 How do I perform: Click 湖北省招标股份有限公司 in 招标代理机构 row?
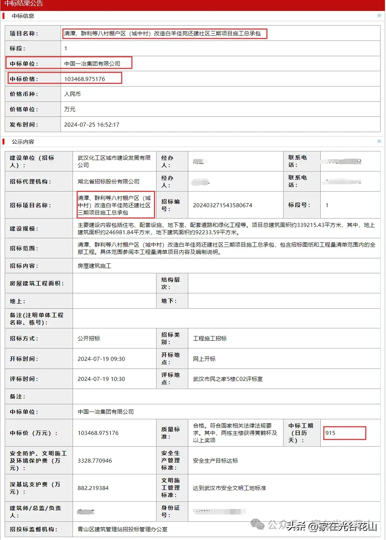108,182
